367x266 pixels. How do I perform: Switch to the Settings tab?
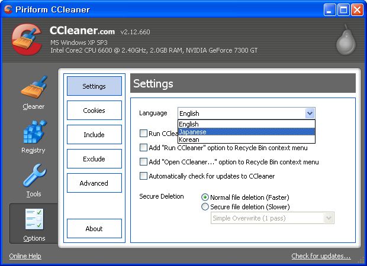[x=94, y=86]
